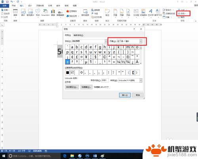Select the ½ fraction symbol

pyautogui.click(x=123, y=62)
